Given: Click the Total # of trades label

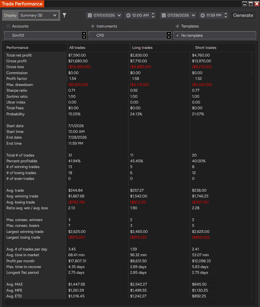Looking at the screenshot, I should (x=20, y=155).
